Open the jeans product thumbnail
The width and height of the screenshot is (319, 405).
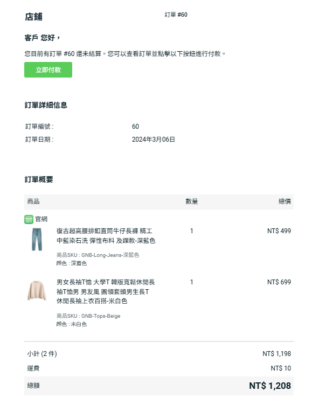(x=37, y=240)
